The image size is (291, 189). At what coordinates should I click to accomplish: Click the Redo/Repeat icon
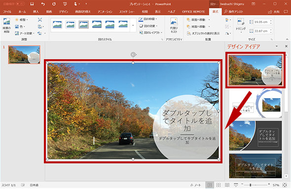click(54, 4)
